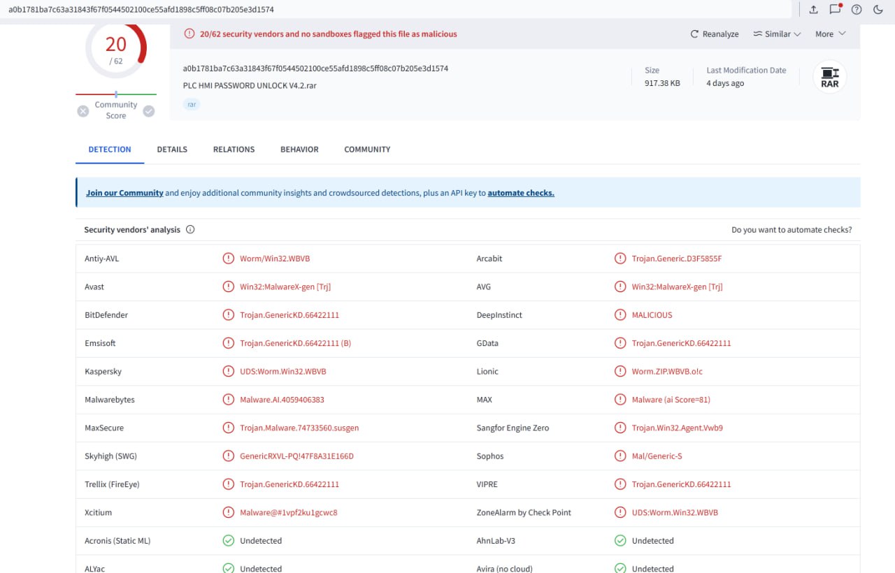Image resolution: width=895 pixels, height=573 pixels.
Task: Click the AVG malicious alert icon
Action: (x=620, y=286)
